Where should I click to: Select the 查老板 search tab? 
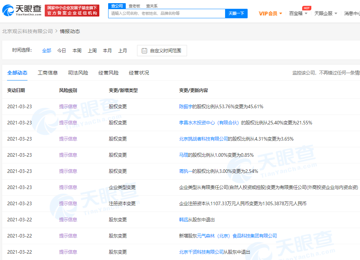[x=134, y=6]
